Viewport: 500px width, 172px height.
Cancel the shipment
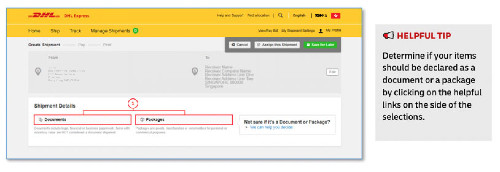pos(240,45)
